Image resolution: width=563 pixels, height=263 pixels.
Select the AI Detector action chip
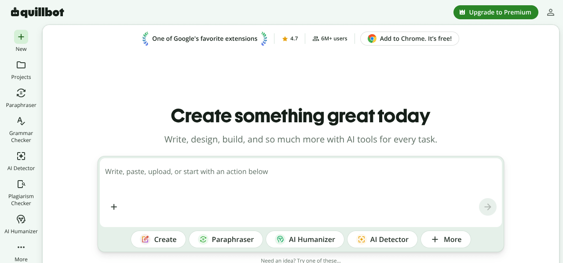click(x=382, y=239)
